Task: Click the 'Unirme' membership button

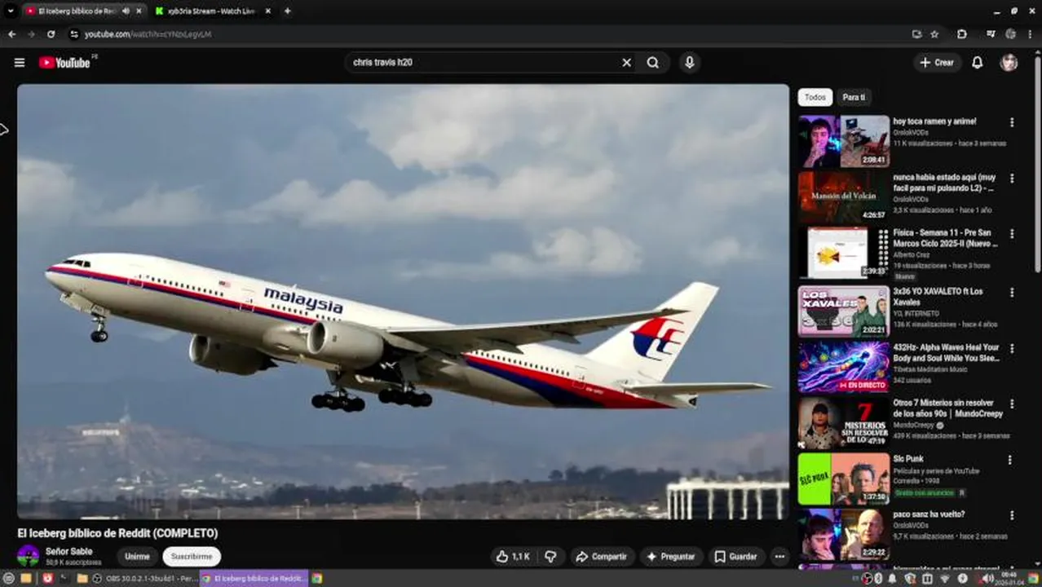Action: (x=137, y=557)
